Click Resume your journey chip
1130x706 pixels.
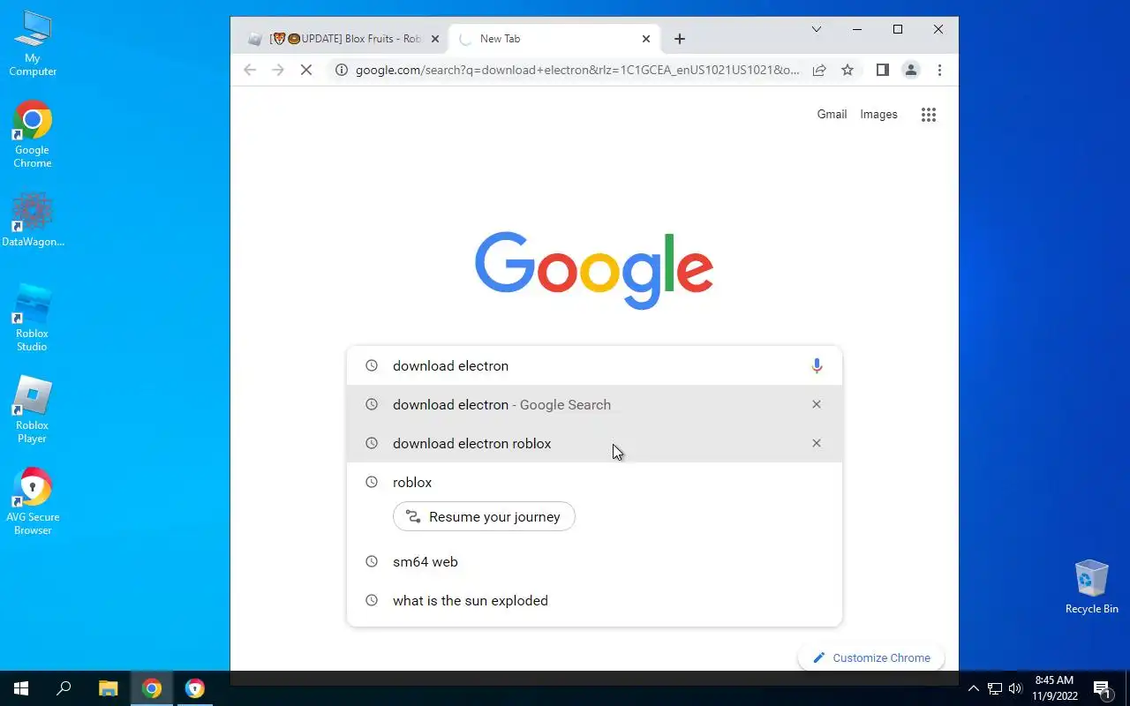click(x=484, y=516)
